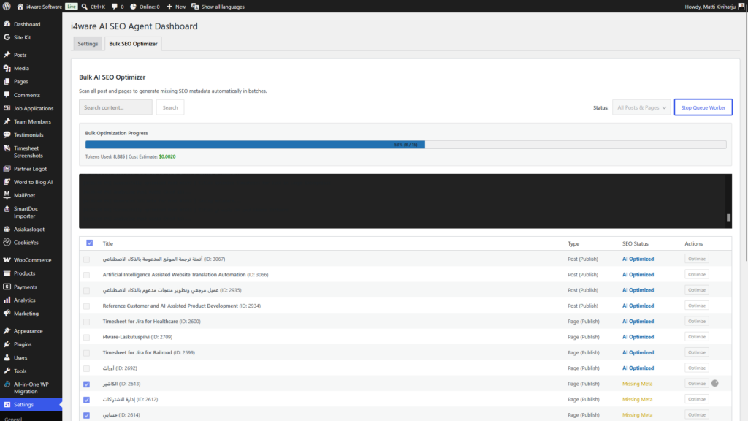Open the WordPress logo menu

[7, 6]
